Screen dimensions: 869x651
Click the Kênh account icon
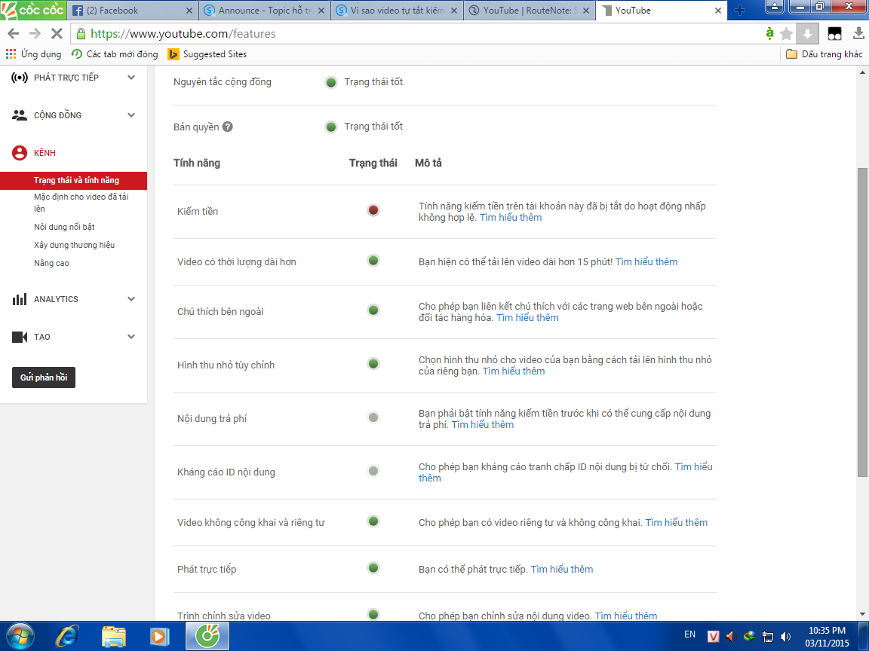(x=20, y=153)
